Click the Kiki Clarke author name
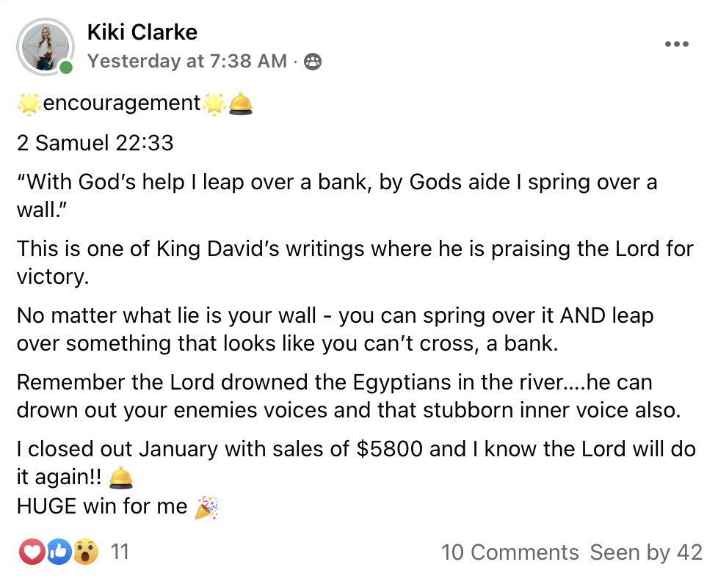Screen dimensions: 718x581 142,32
